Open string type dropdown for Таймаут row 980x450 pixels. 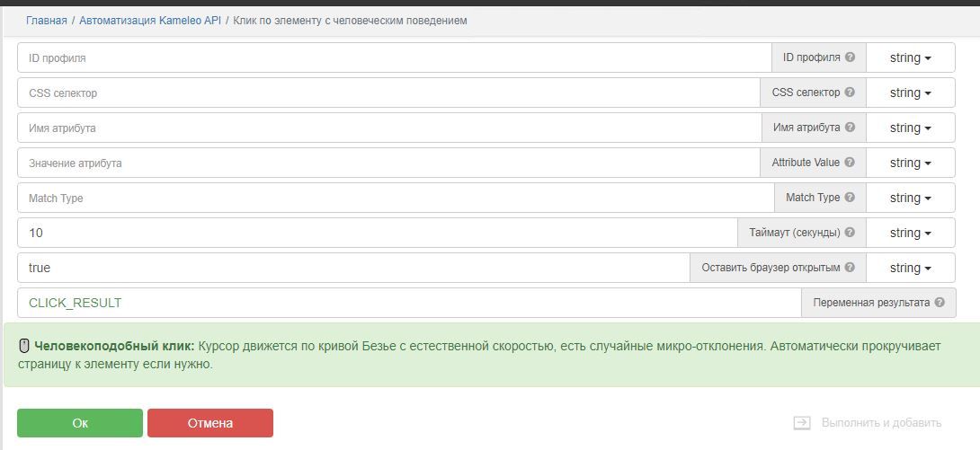tap(910, 233)
